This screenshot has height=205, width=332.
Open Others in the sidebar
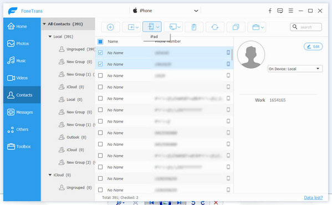(22, 129)
